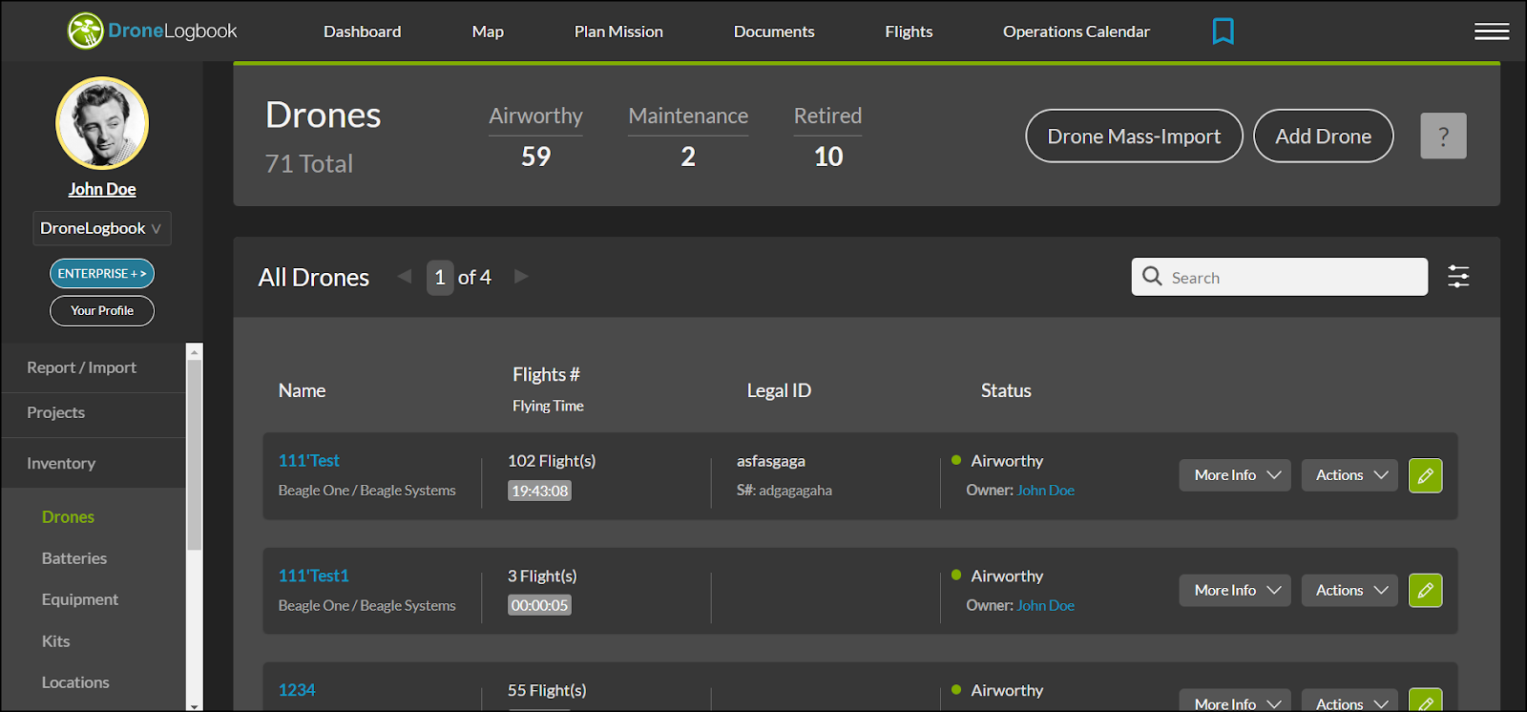The width and height of the screenshot is (1527, 712).
Task: Click serial number adgagagaha
Action: [x=795, y=490]
